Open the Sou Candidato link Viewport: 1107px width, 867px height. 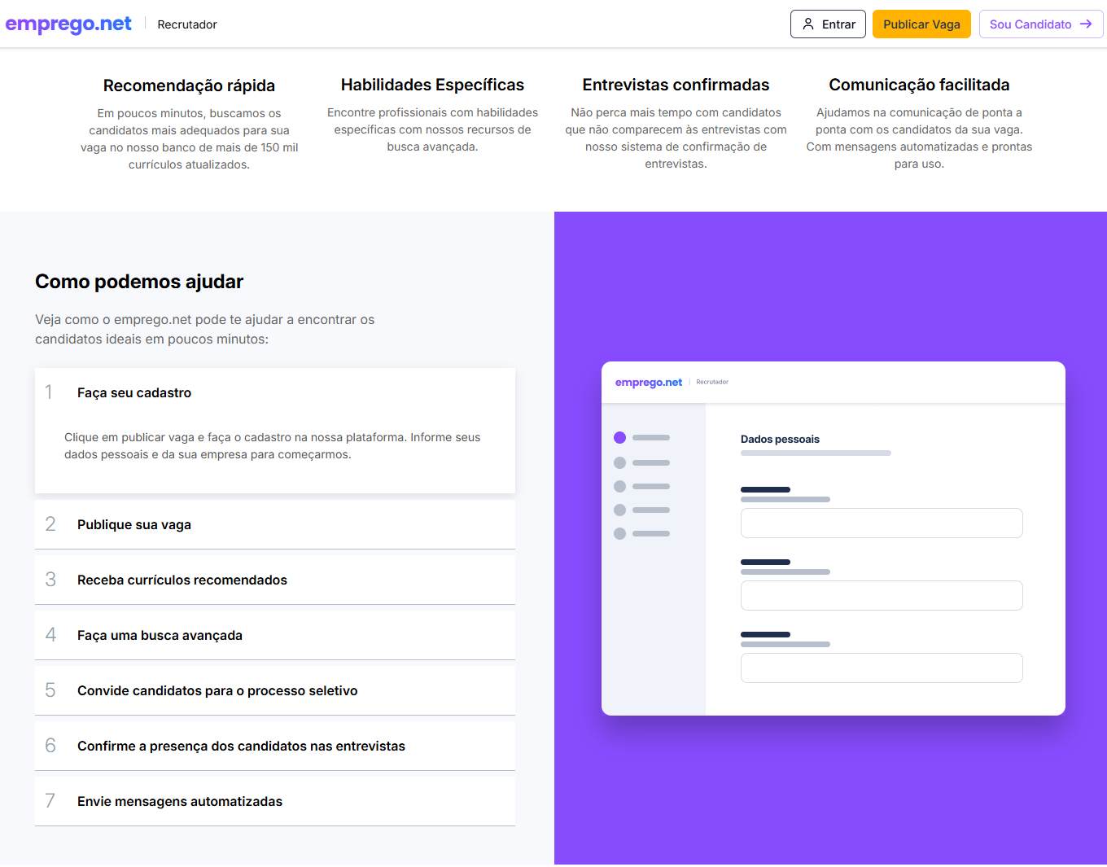point(1041,24)
